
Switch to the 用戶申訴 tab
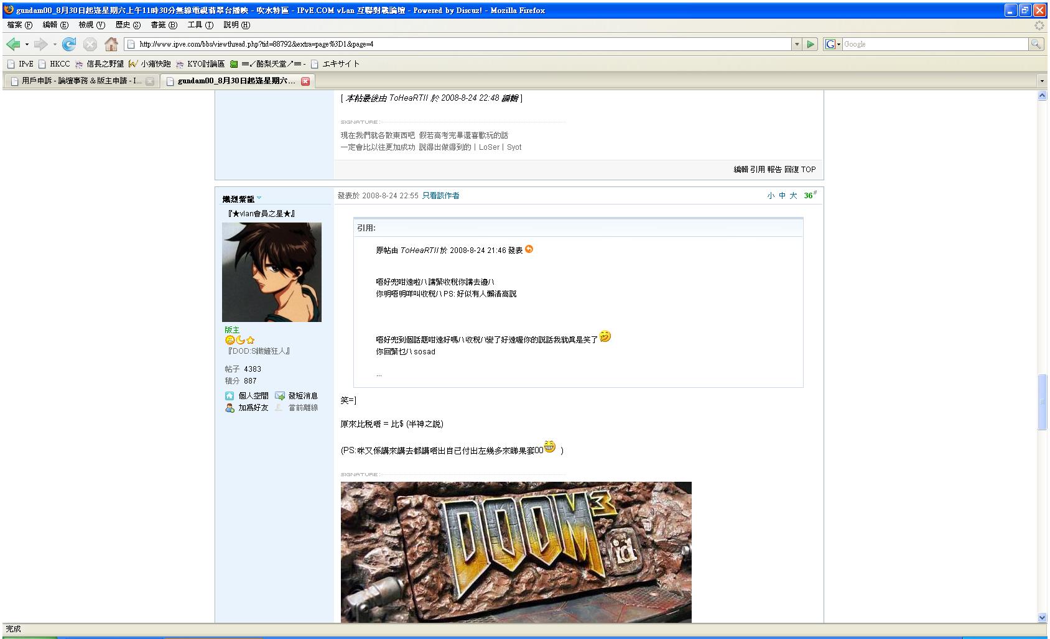(x=81, y=81)
